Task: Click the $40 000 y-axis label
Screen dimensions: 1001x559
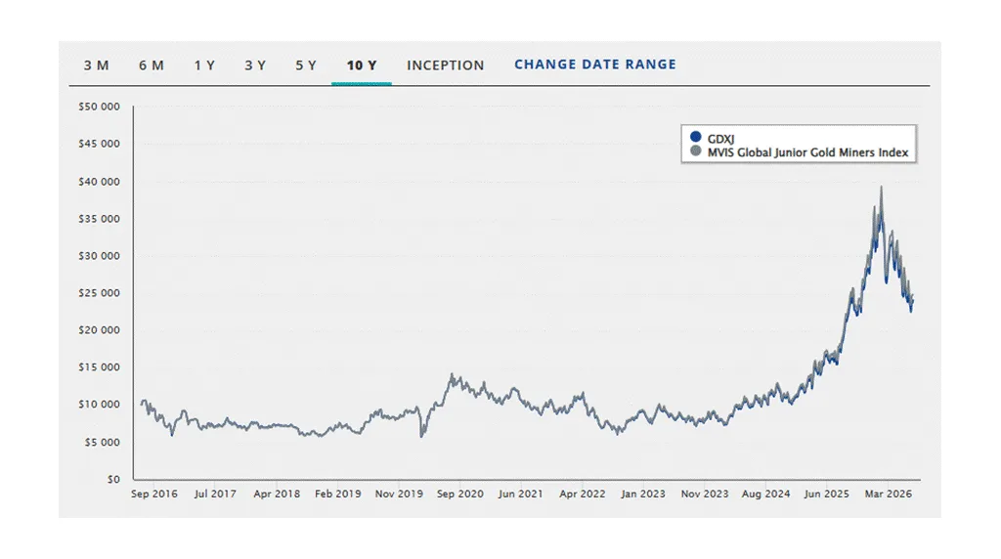Action: click(99, 182)
